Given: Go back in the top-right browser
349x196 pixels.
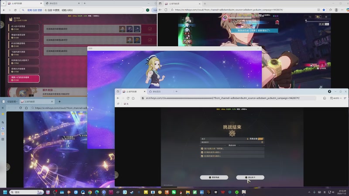Looking at the screenshot, I should [x=160, y=10].
